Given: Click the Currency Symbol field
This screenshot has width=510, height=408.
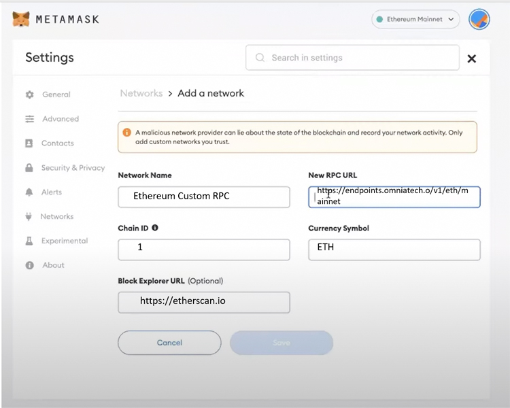Looking at the screenshot, I should point(394,250).
